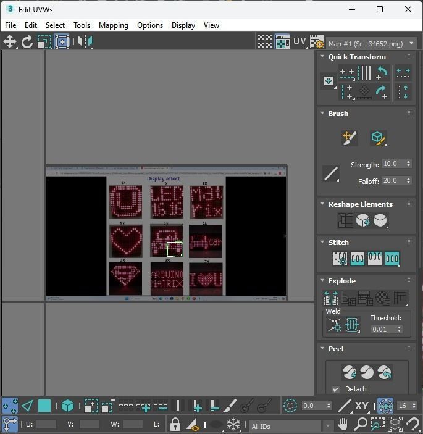Toggle display only selected polygons
423x434 pixels.
click(193, 424)
